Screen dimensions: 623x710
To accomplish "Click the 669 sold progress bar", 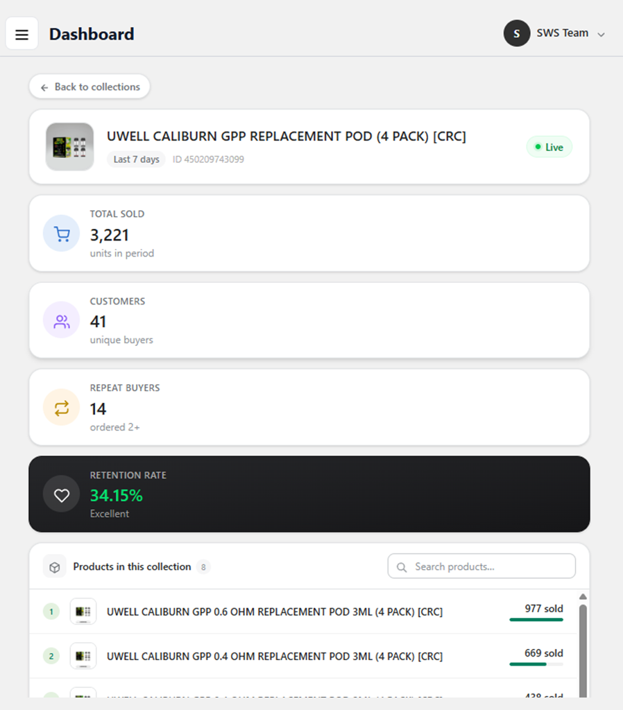I will (x=536, y=664).
